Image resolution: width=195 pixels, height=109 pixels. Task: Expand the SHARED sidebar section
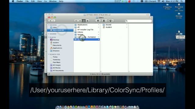coord(49,34)
